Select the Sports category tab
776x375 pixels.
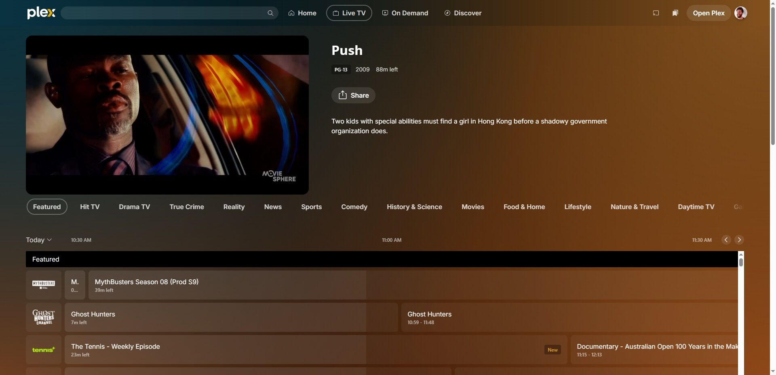click(x=311, y=207)
